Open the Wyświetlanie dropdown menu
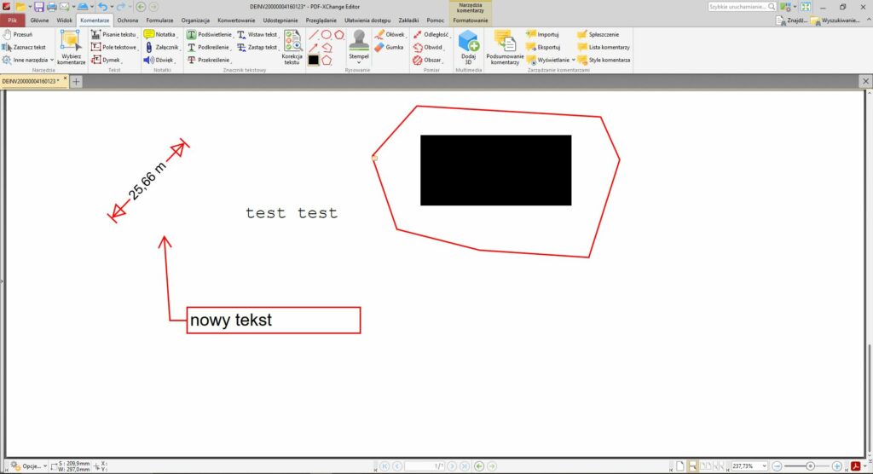 [551, 60]
